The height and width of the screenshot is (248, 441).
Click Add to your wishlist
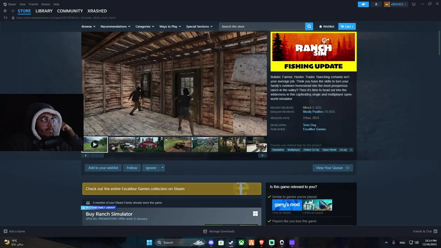click(103, 168)
